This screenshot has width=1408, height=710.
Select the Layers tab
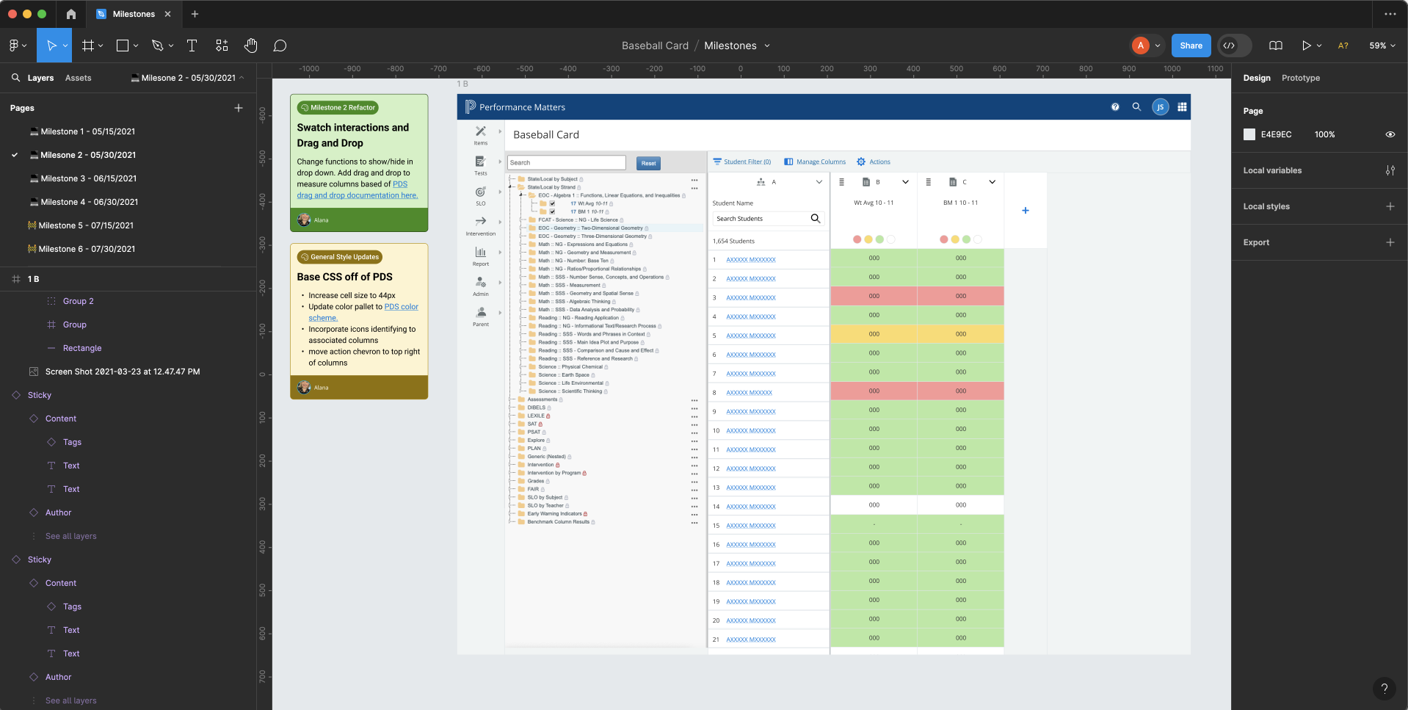[40, 78]
